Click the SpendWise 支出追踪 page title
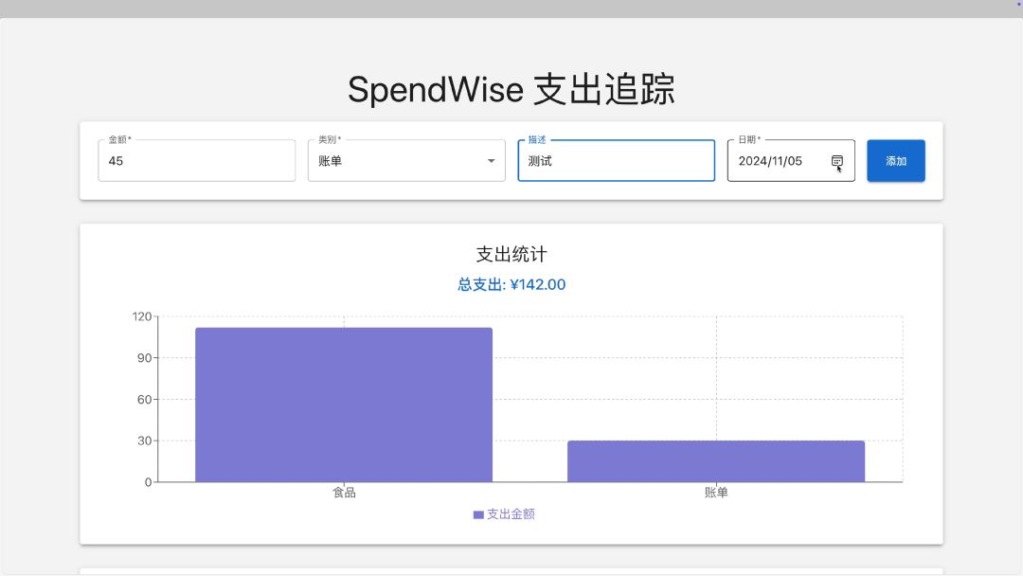The width and height of the screenshot is (1023, 576). point(511,89)
